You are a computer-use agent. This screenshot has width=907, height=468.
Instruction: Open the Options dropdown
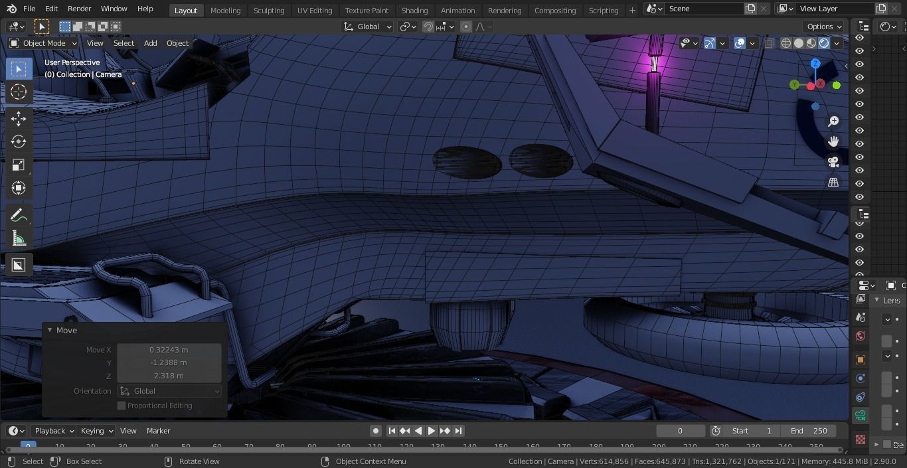pos(824,27)
